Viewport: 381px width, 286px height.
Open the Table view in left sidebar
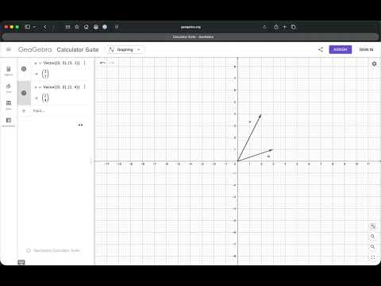pos(9,105)
